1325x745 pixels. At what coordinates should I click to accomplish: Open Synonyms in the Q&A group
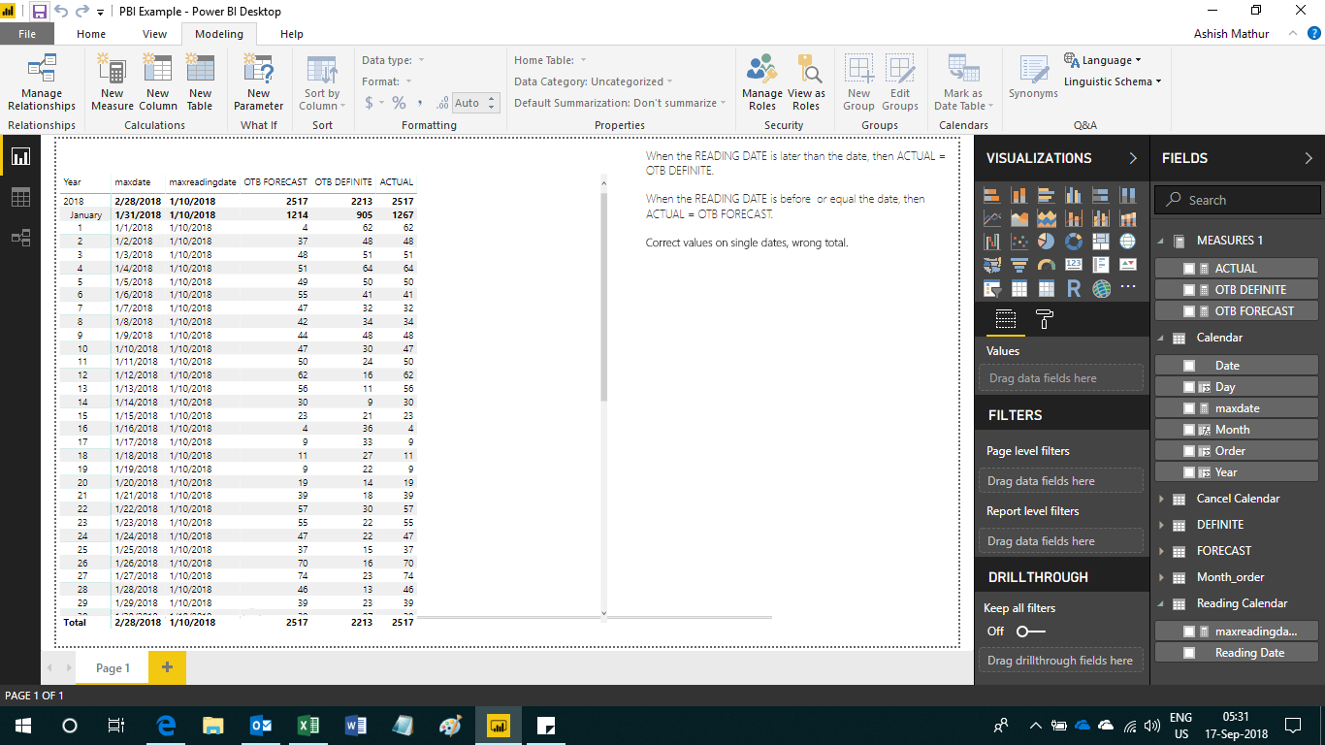click(x=1033, y=78)
